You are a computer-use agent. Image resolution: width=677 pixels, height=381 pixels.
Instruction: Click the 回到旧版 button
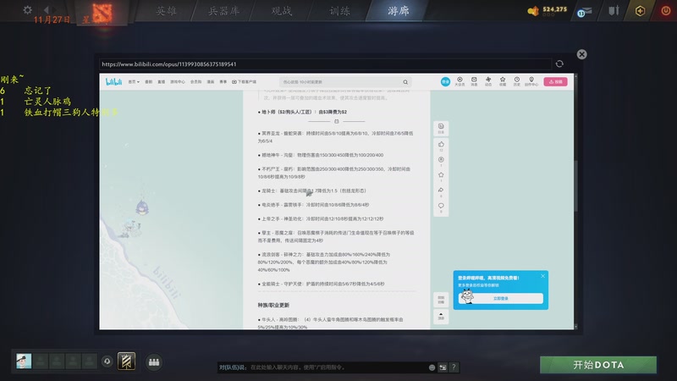441,300
